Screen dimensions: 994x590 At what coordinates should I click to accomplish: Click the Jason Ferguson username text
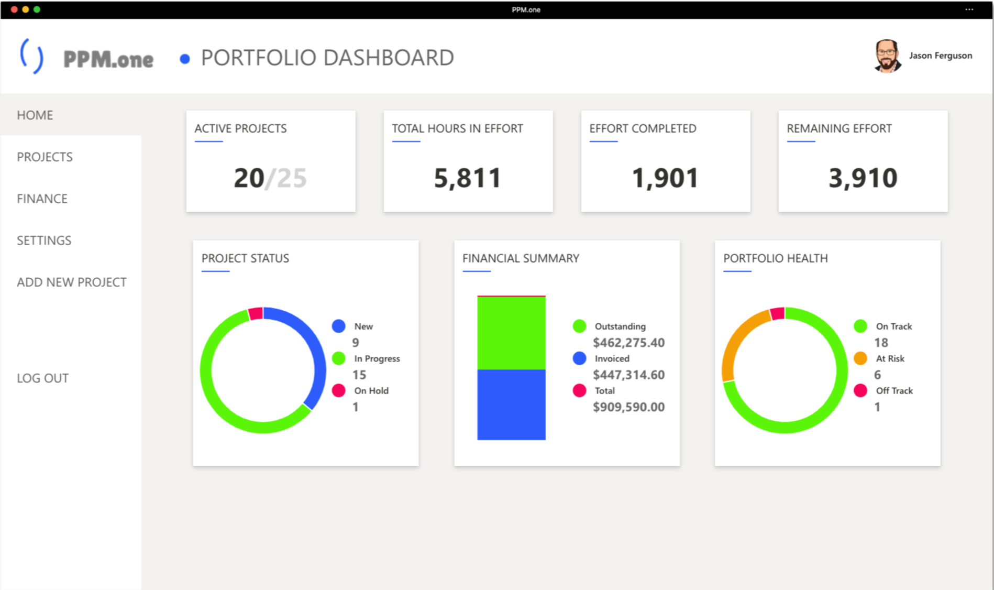click(940, 56)
